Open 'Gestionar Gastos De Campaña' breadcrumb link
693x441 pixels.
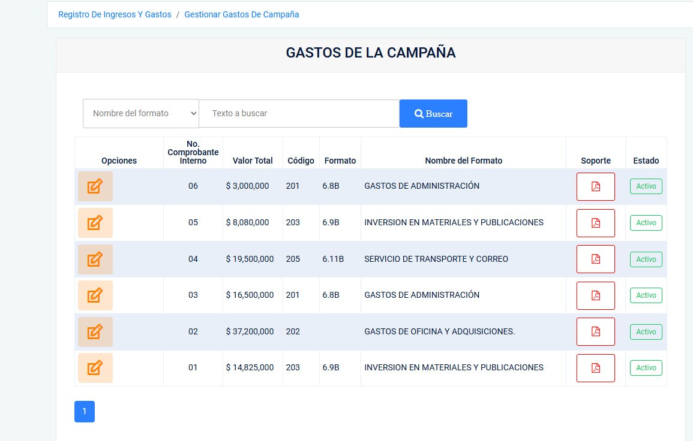[242, 14]
